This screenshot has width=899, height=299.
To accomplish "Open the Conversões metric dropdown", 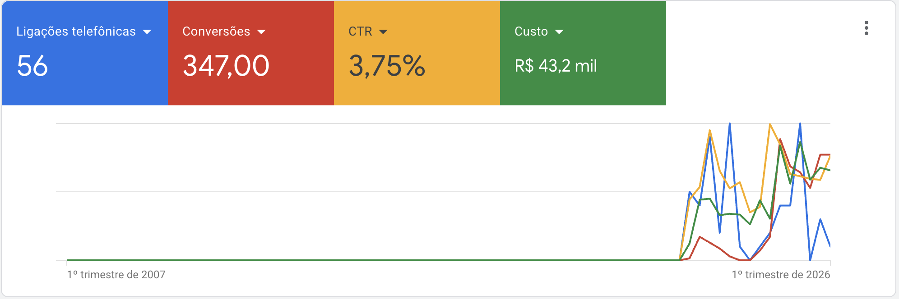I will click(x=261, y=32).
